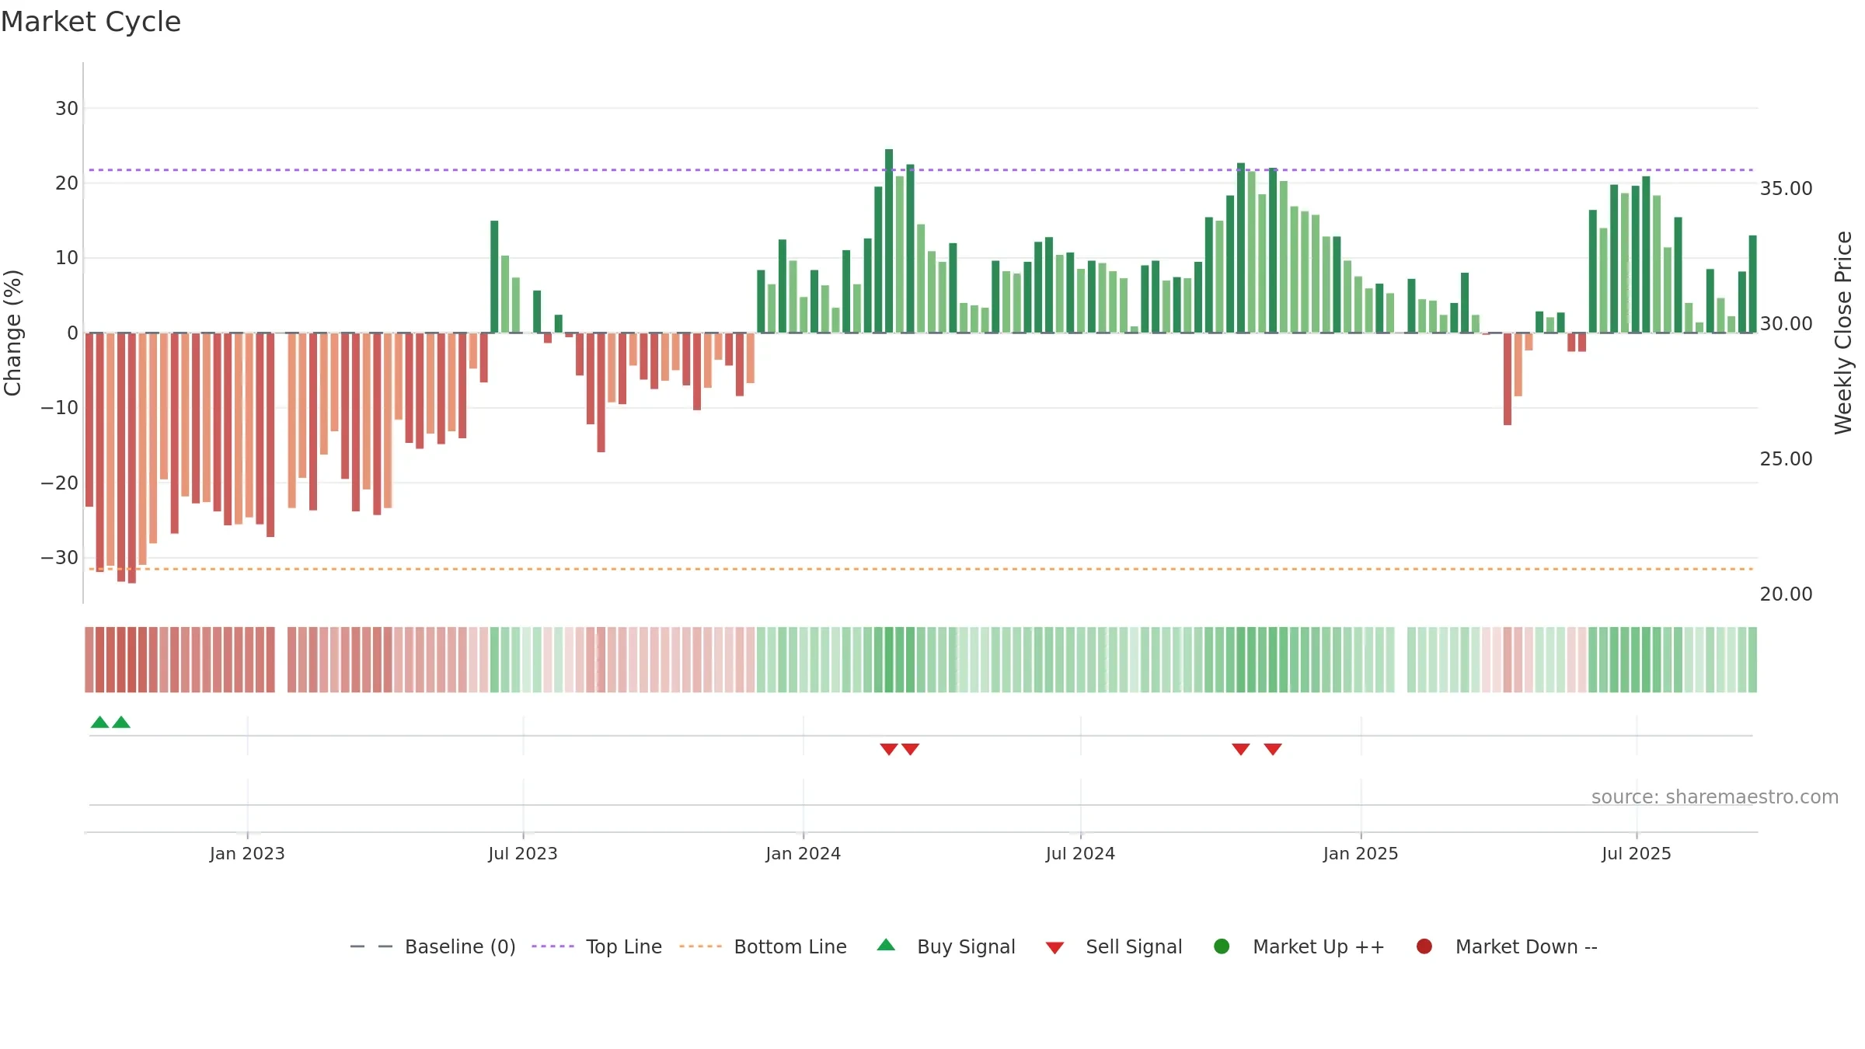Screen dimensions: 1865x1049
Task: Click the Jan 2025 x-axis label
Action: pyautogui.click(x=1361, y=853)
